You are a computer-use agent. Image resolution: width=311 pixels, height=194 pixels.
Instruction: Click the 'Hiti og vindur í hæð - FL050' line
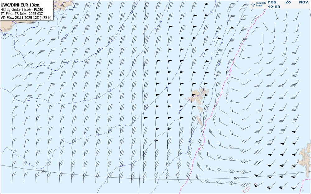pyautogui.click(x=22, y=10)
